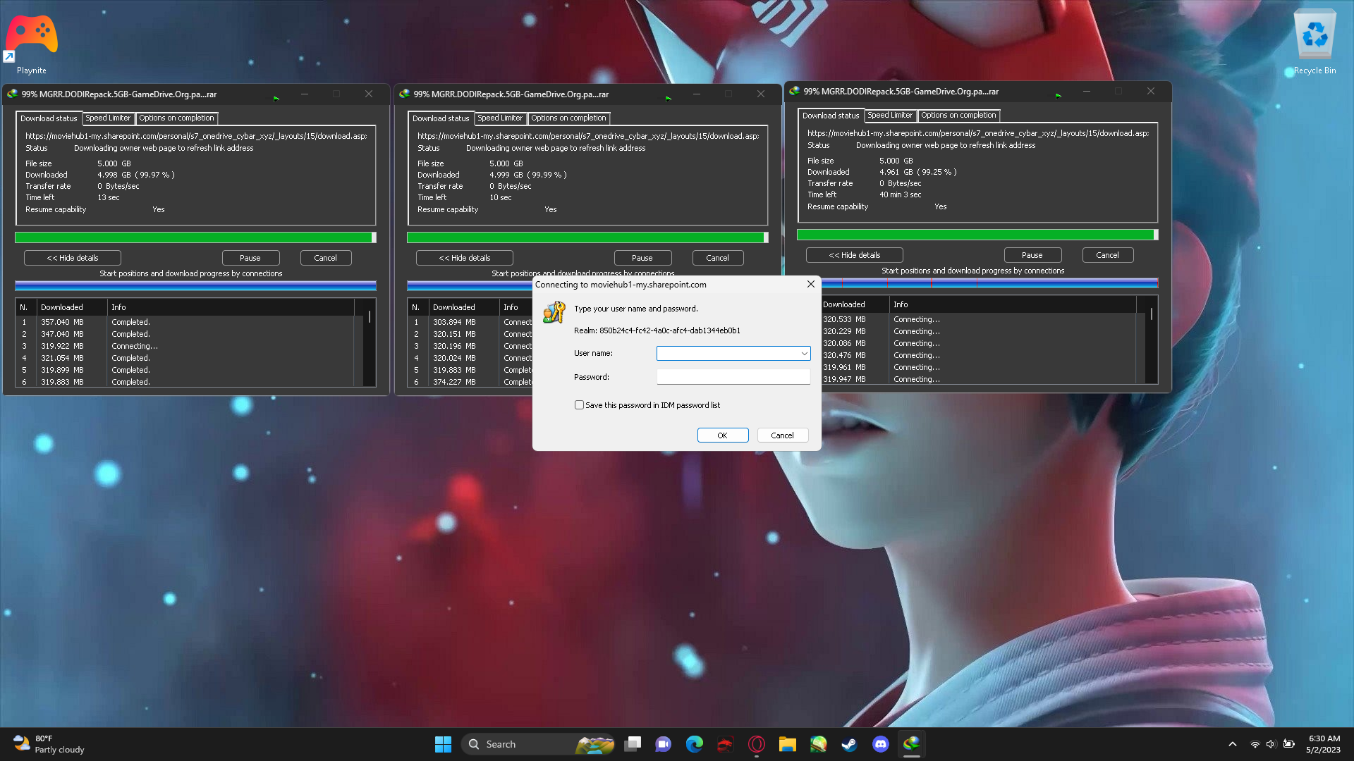Screen dimensions: 1354x761
Task: Open the Chat (Teams) taskbar icon
Action: [663, 744]
